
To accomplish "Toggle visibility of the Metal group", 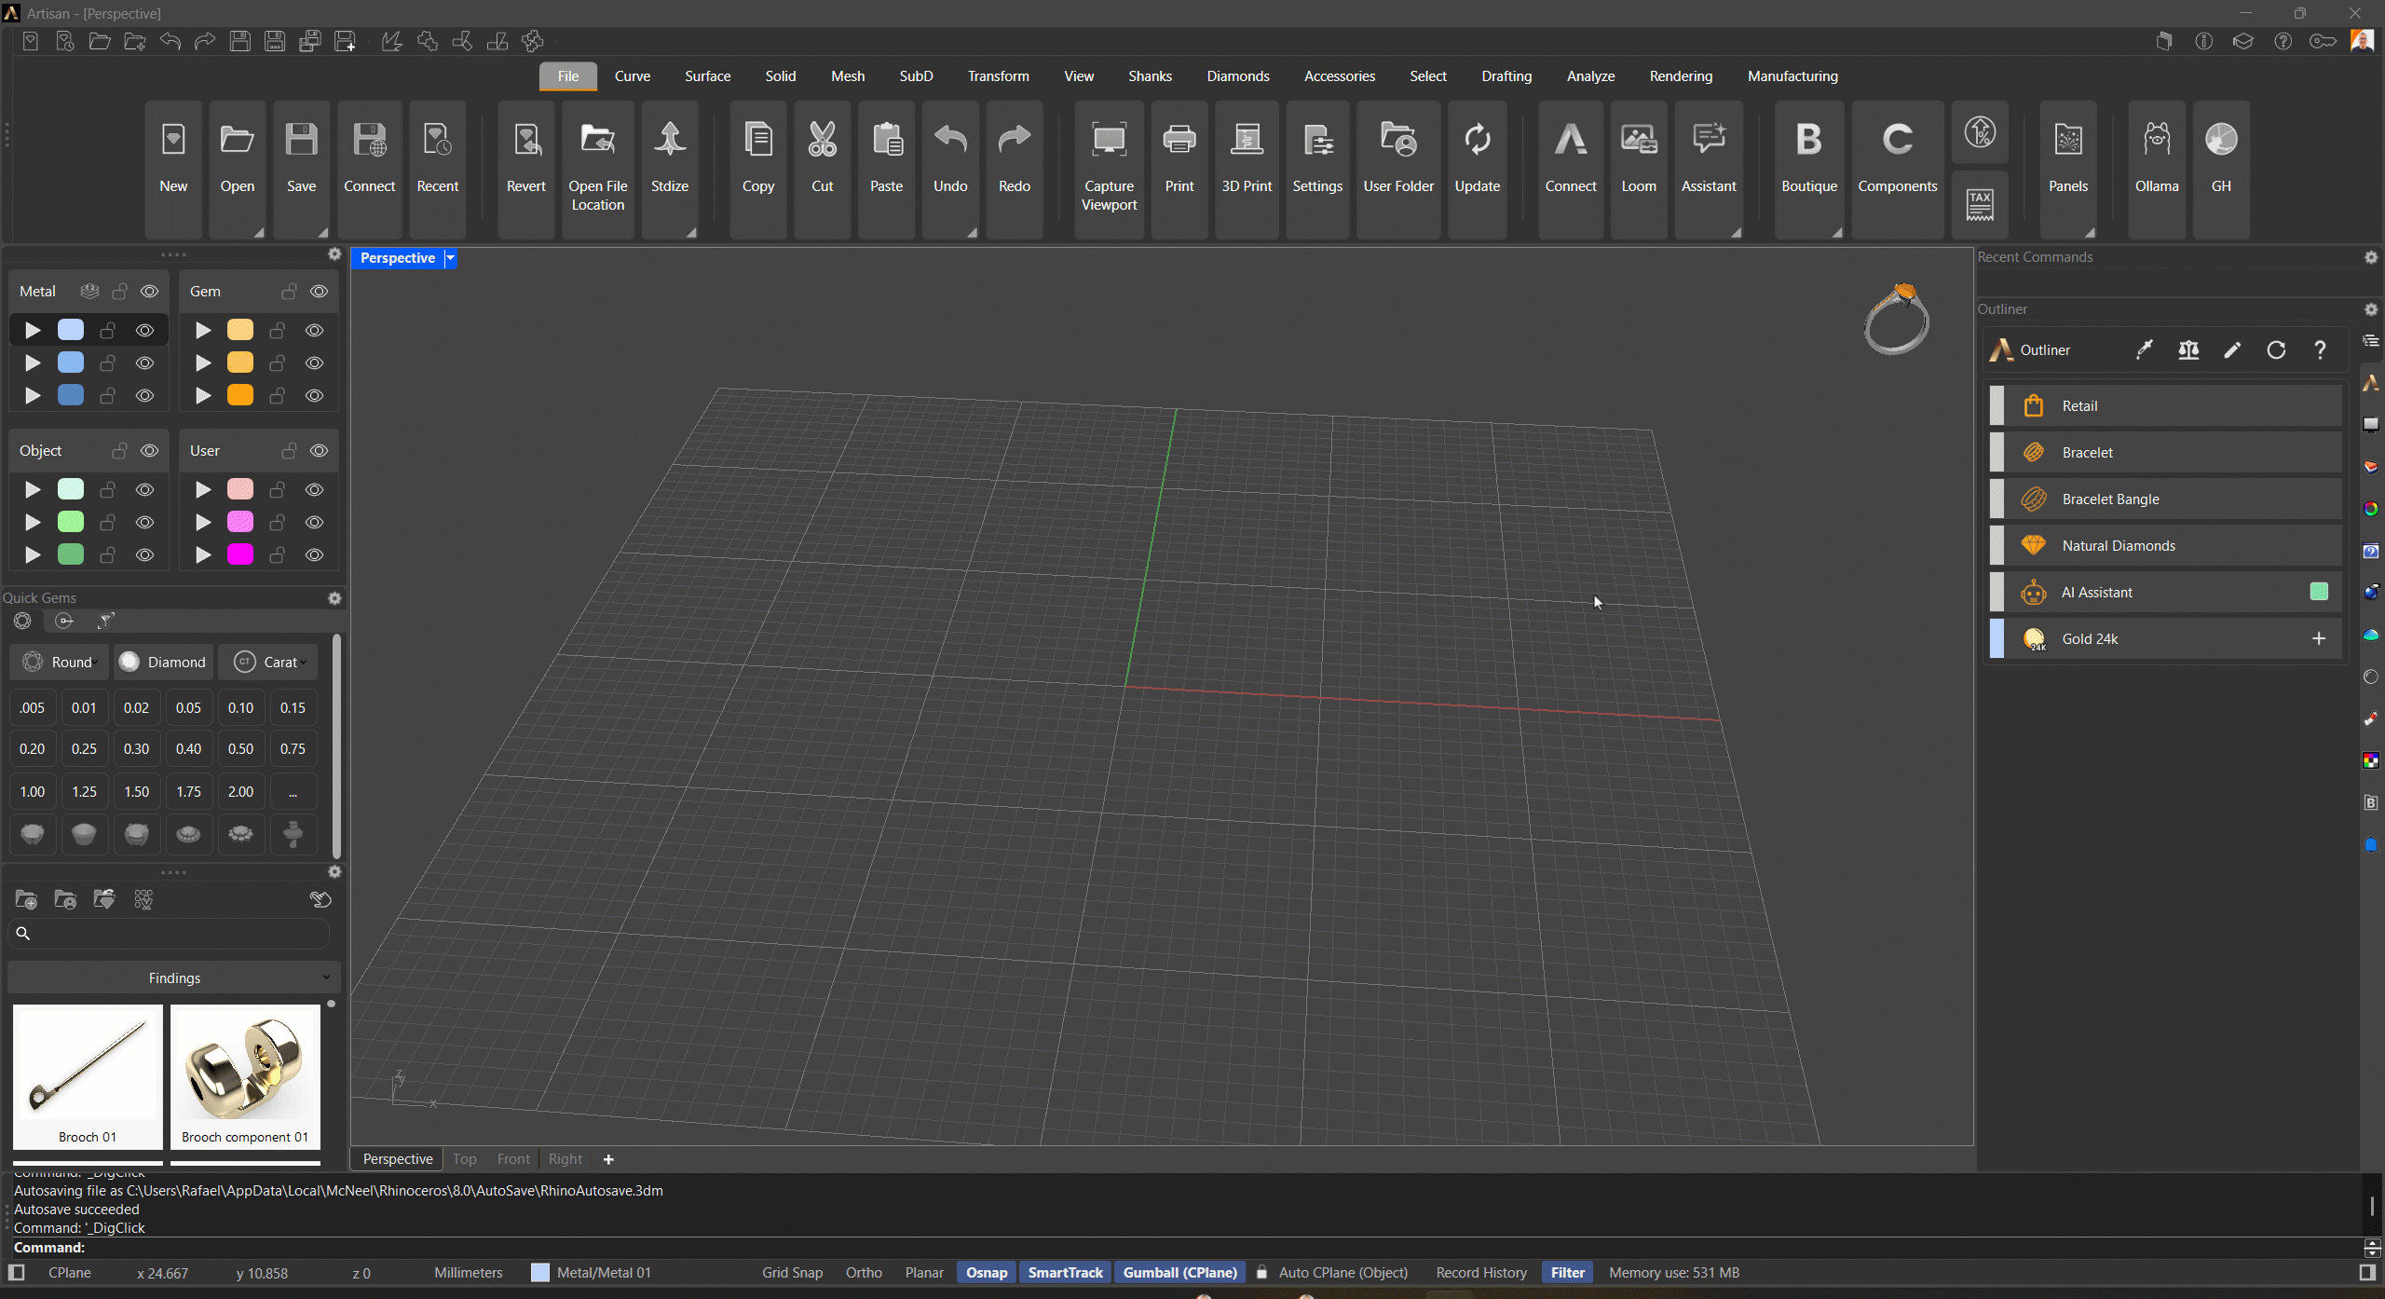I will coord(149,292).
